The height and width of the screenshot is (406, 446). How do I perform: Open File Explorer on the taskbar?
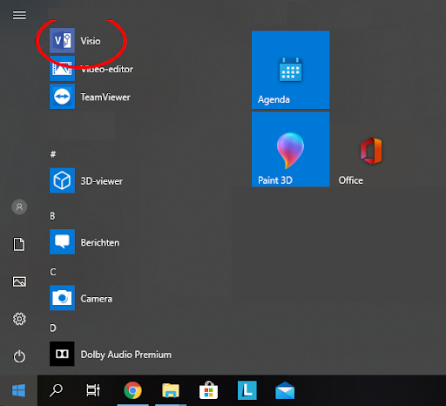click(171, 390)
